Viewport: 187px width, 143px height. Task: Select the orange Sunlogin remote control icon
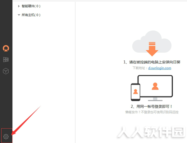6,48
